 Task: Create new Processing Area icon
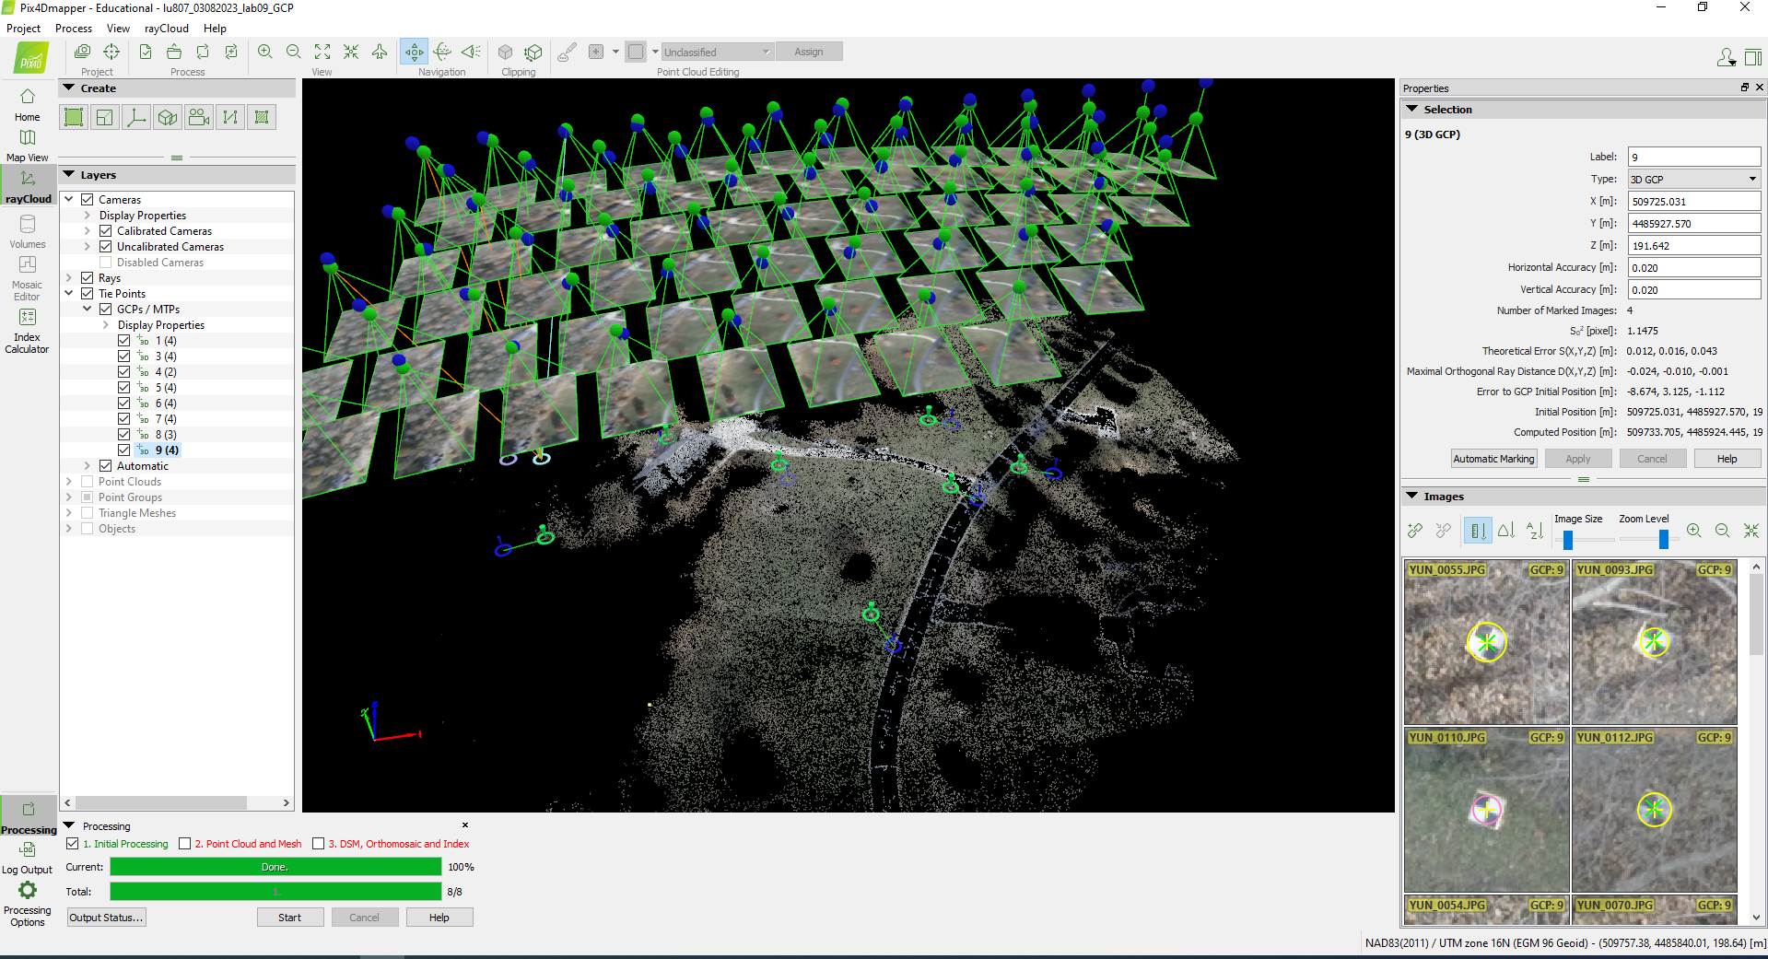click(x=74, y=117)
